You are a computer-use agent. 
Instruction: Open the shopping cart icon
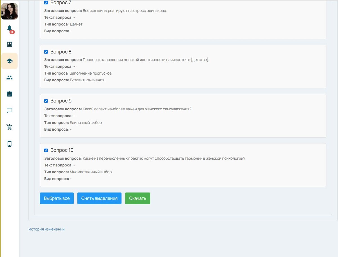(10, 127)
